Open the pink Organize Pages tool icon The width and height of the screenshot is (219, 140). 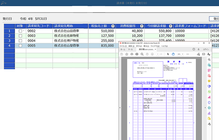pyautogui.click(x=209, y=70)
